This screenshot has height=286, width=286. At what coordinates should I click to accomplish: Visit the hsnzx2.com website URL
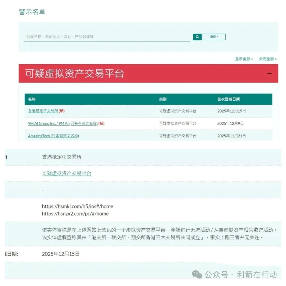[x=75, y=214]
